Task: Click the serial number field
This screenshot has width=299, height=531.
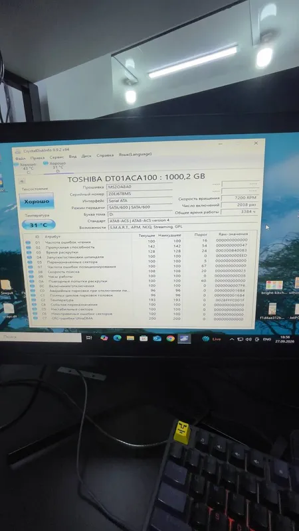Action: point(140,193)
